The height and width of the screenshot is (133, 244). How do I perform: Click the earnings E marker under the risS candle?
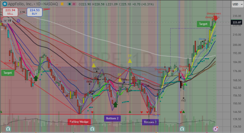point(182,129)
